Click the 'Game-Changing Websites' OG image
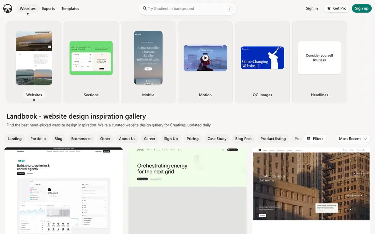 (262, 58)
